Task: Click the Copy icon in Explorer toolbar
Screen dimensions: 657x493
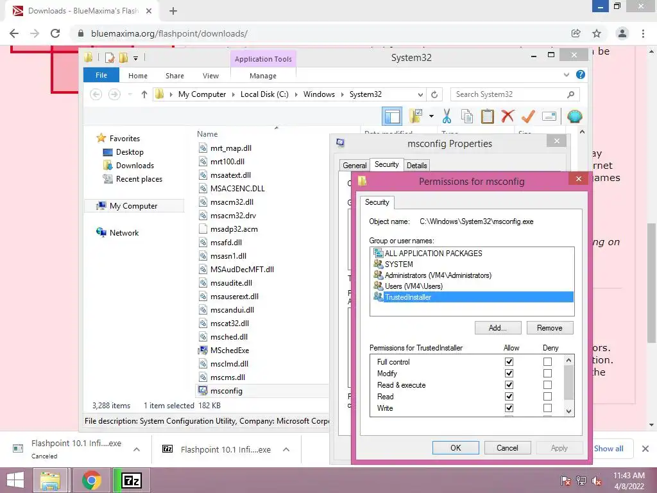Action: coord(467,116)
